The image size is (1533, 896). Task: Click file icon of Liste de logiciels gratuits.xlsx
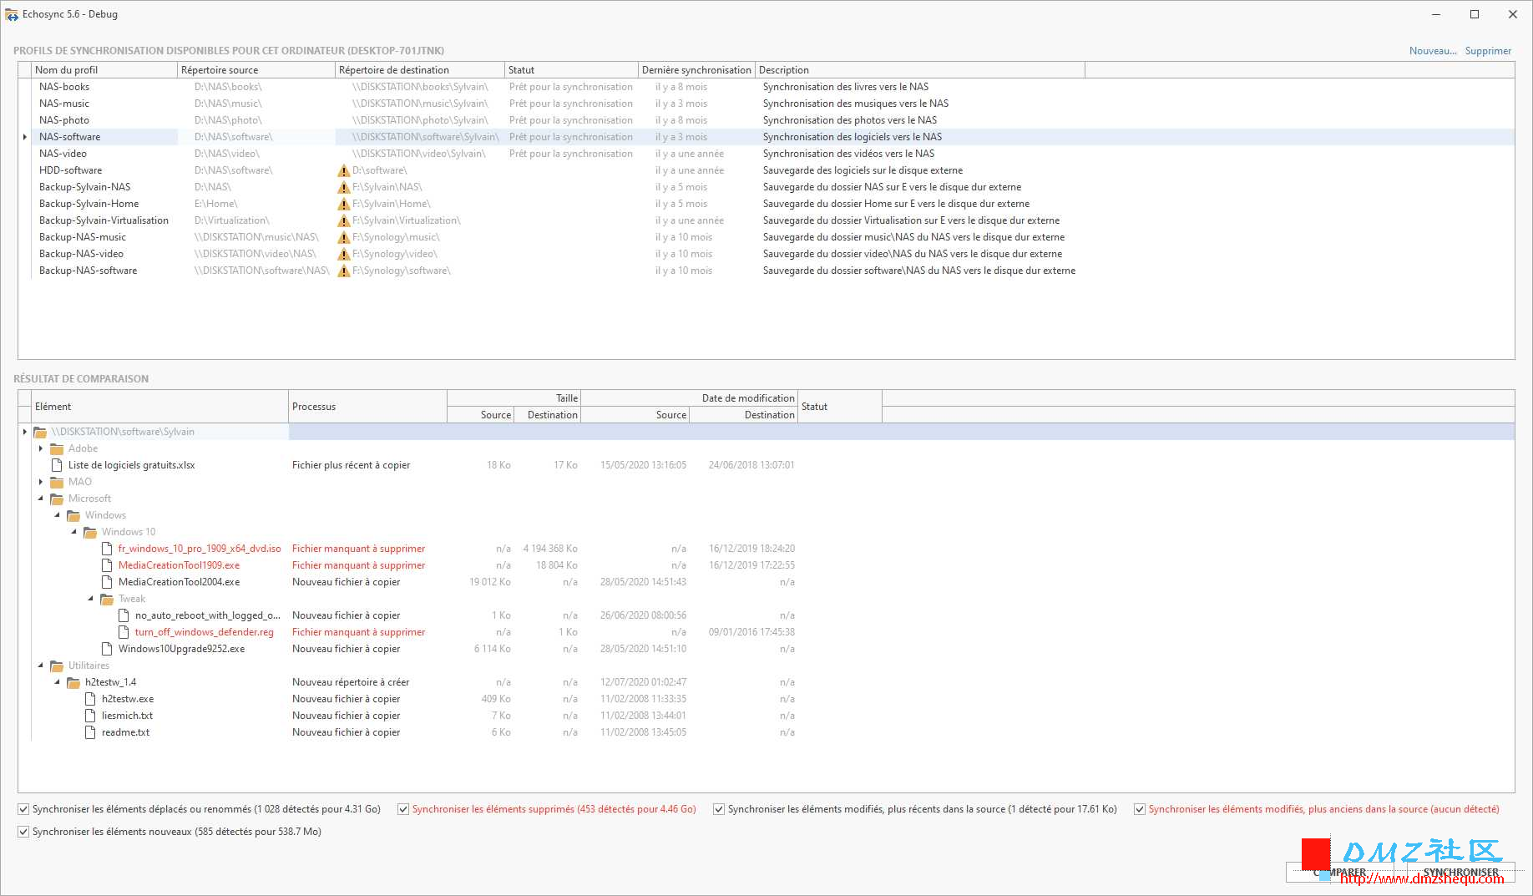[57, 465]
